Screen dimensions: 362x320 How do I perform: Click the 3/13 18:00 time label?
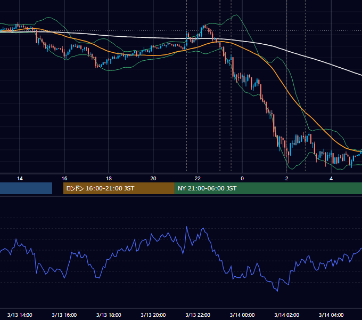point(109,315)
